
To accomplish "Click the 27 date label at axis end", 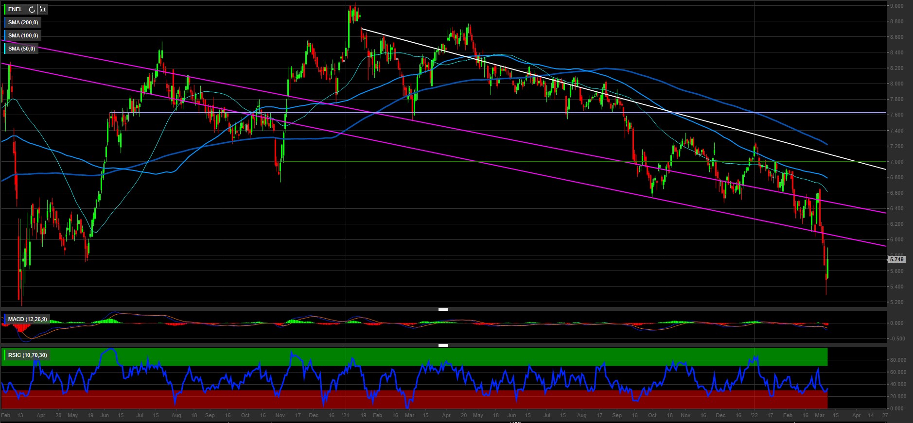I will pos(885,415).
